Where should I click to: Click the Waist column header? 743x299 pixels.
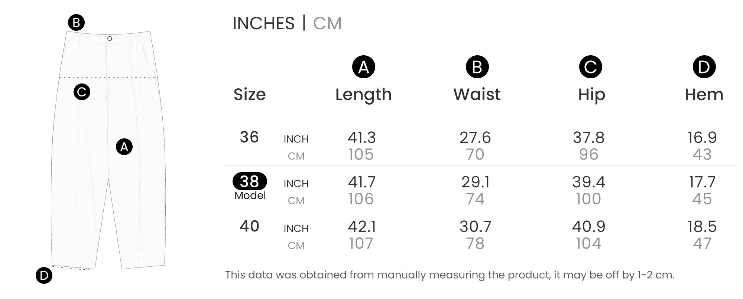pos(477,94)
